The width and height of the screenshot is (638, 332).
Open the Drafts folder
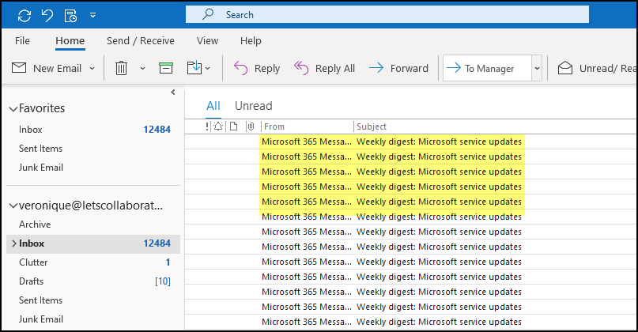32,281
